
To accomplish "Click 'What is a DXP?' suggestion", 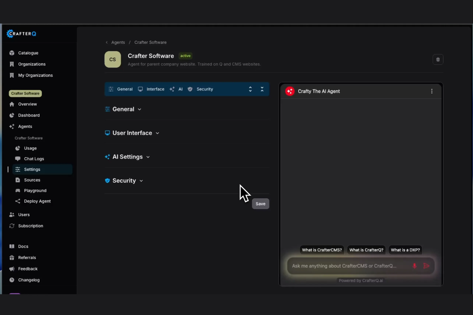I will (405, 250).
